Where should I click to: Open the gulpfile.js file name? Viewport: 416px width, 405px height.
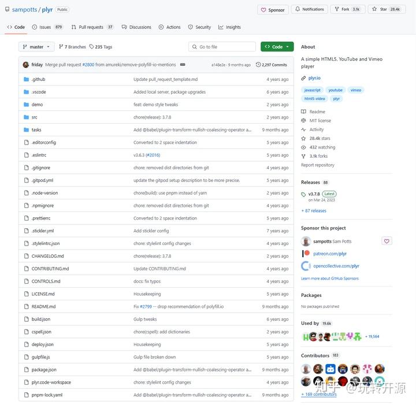(x=40, y=357)
